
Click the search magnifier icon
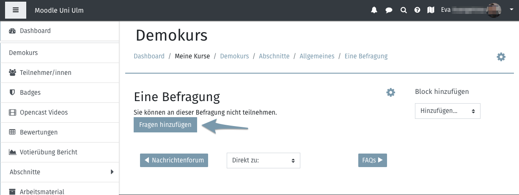pyautogui.click(x=404, y=10)
